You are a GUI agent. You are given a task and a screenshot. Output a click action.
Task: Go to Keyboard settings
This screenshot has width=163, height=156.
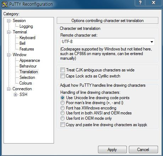27,38
